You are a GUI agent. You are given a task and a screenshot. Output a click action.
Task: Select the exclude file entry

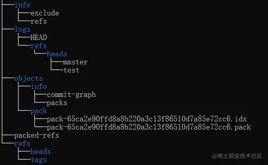[x=44, y=13]
